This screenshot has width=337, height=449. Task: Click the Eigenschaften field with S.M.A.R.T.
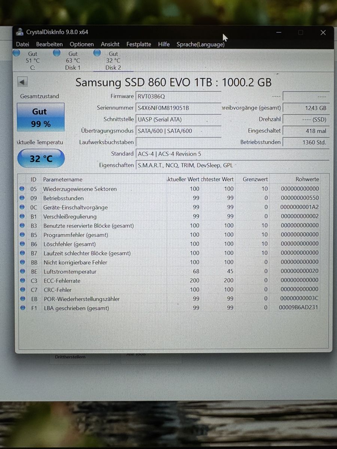pos(232,165)
